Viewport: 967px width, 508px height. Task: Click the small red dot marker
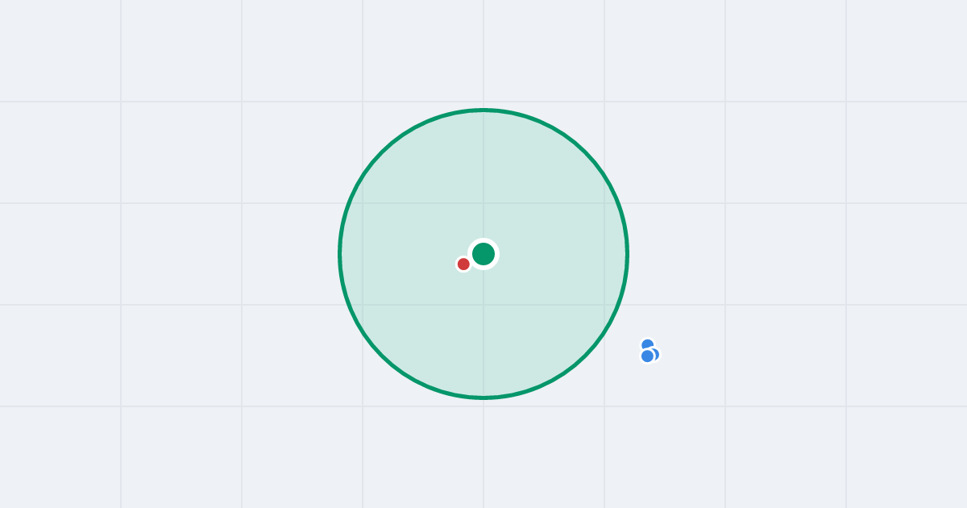point(463,264)
